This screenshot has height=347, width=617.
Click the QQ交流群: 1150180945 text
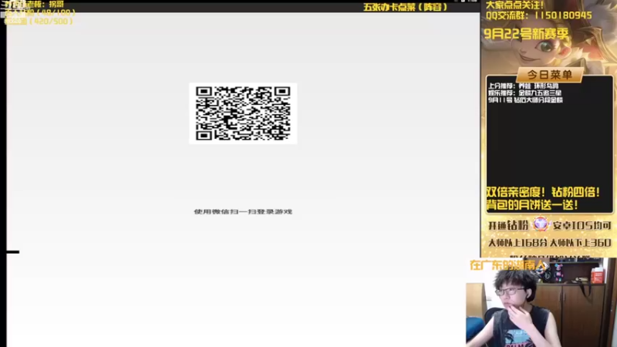[x=538, y=15]
